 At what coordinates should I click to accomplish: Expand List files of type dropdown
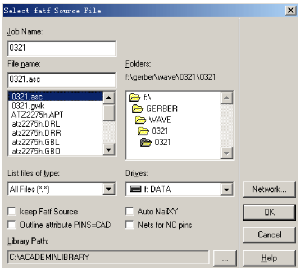(x=108, y=189)
